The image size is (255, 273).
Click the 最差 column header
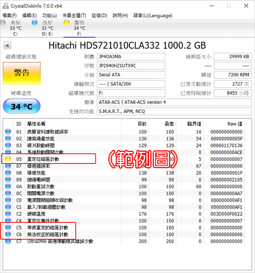tap(163, 124)
